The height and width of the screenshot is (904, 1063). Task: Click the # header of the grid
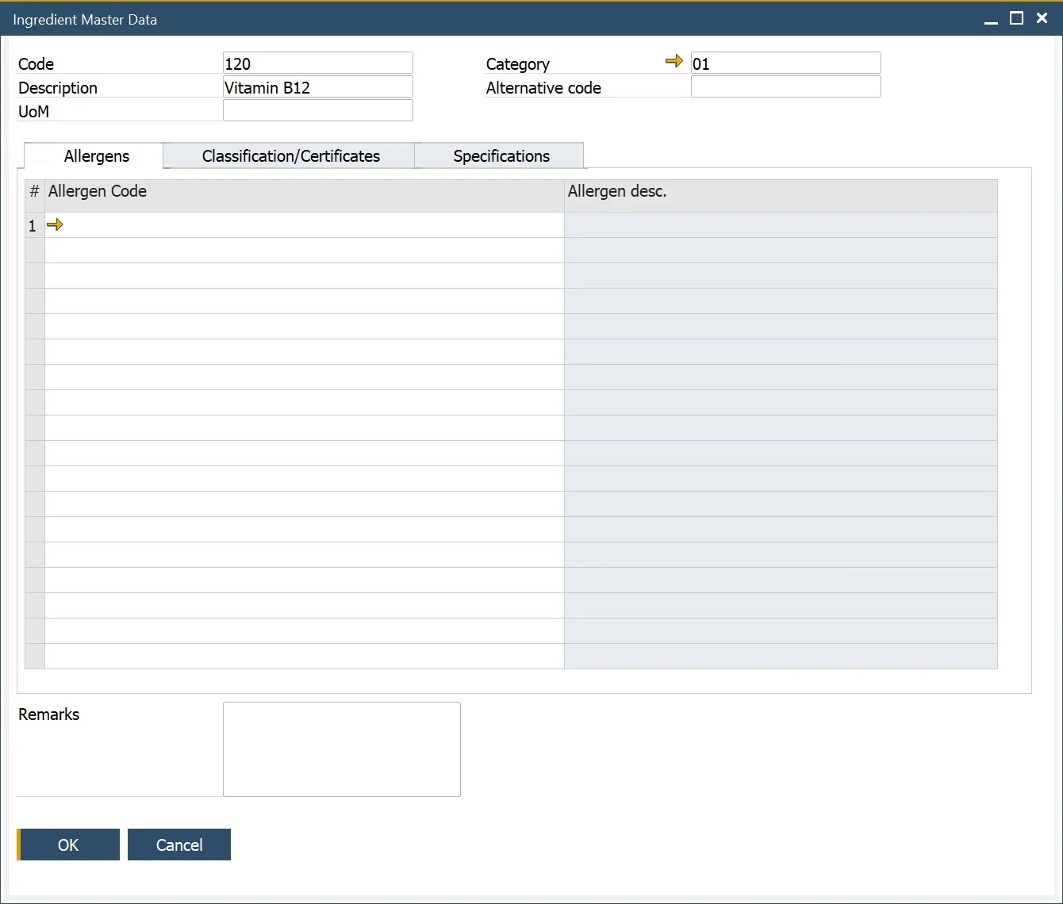coord(34,192)
